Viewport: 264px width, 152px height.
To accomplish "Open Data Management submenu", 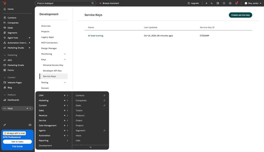I will tap(53, 126).
